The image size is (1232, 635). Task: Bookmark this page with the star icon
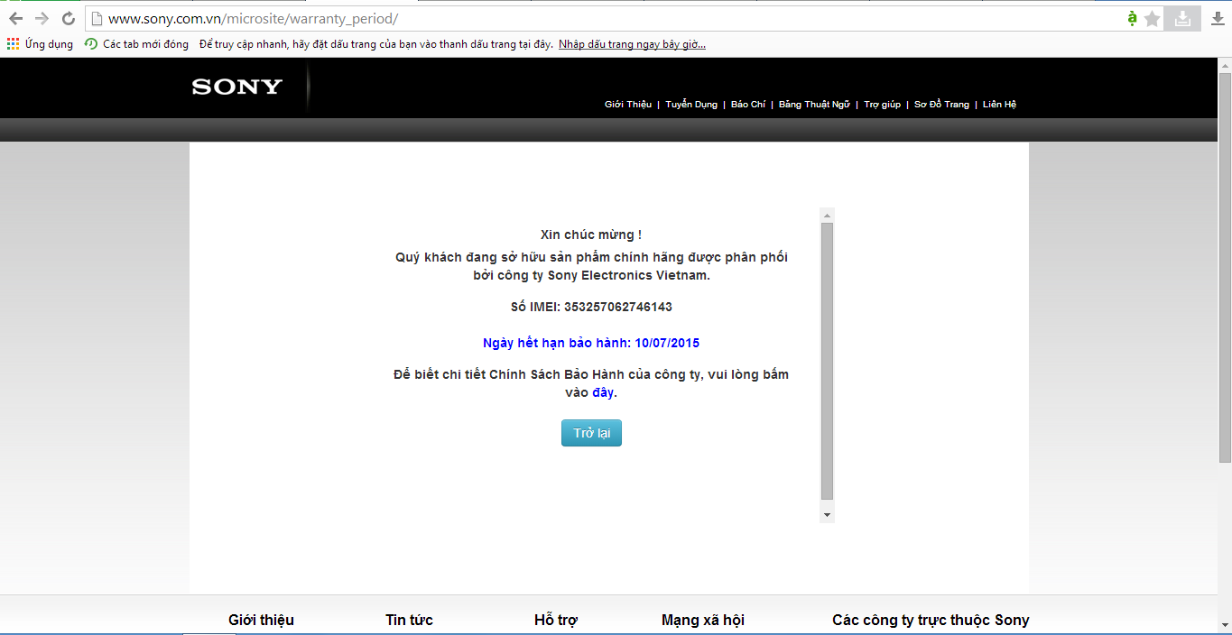(x=1152, y=18)
